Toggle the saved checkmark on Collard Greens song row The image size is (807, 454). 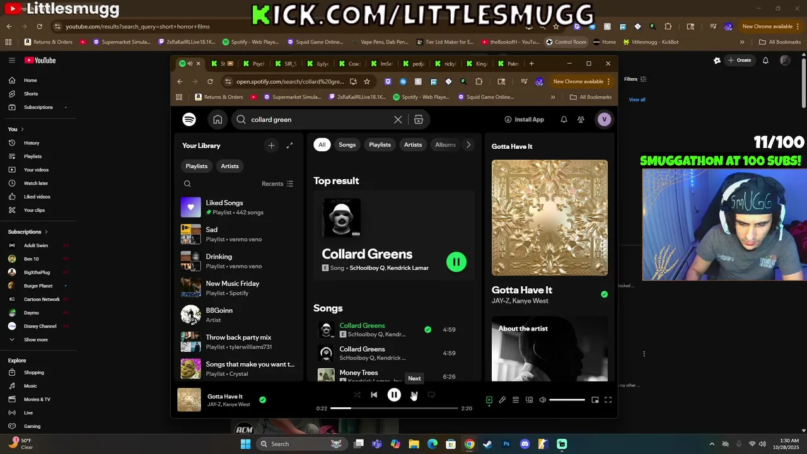click(428, 329)
